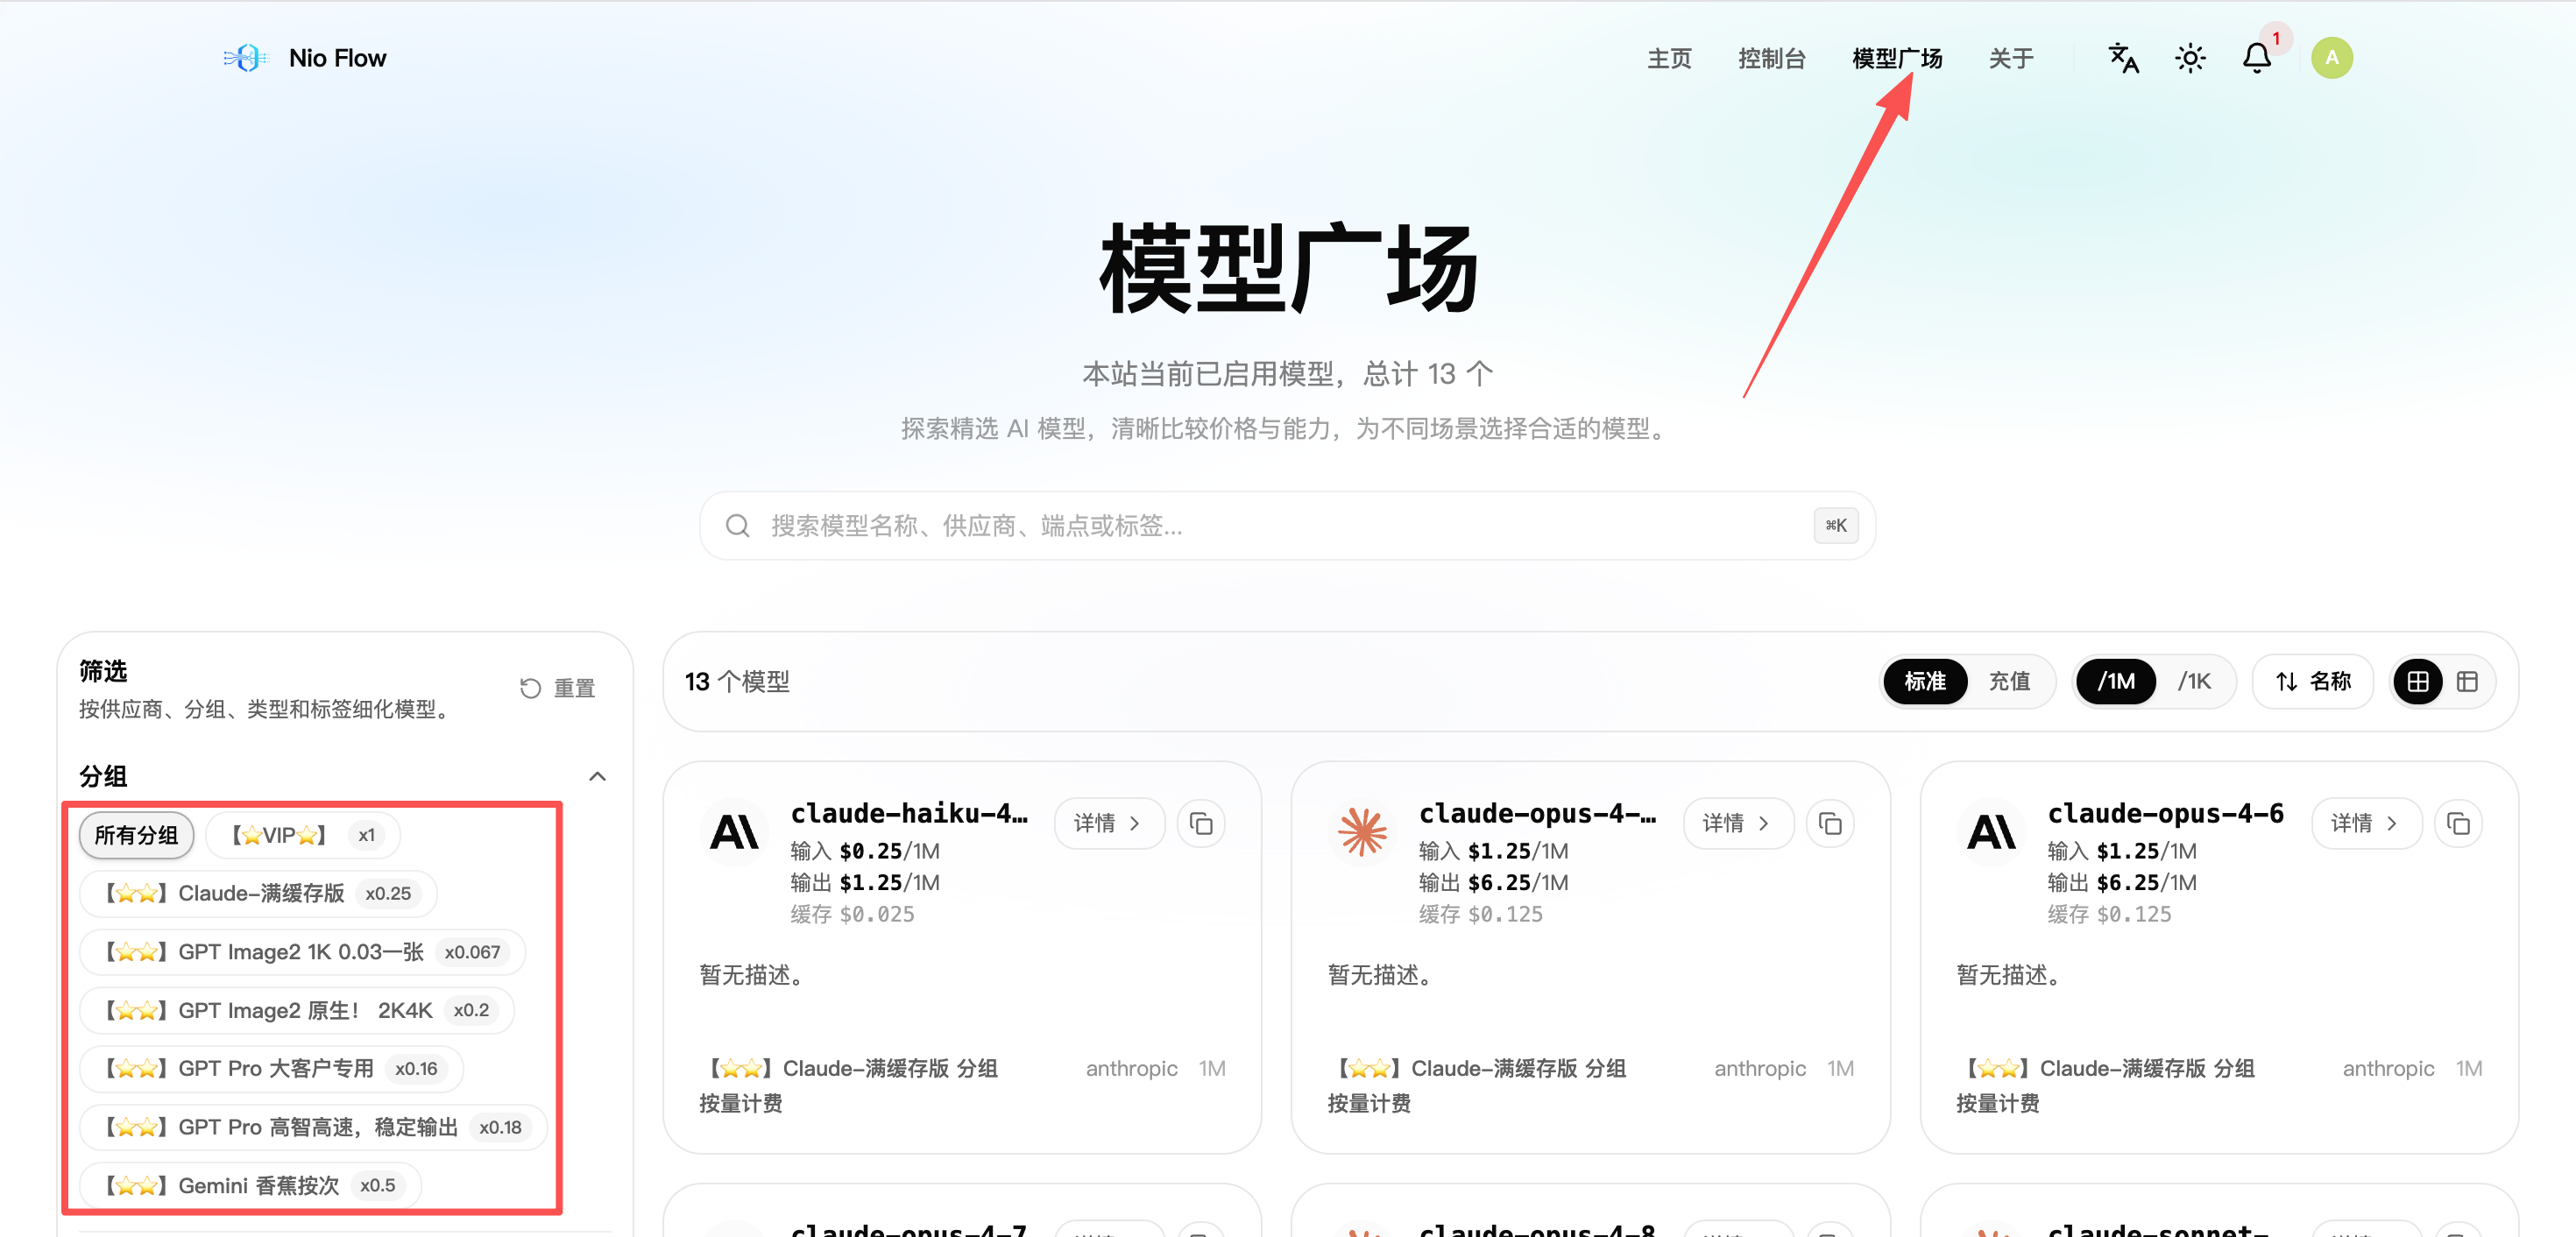The height and width of the screenshot is (1237, 2576).
Task: Copy the claude-haiku-4 model name
Action: pyautogui.click(x=1201, y=823)
